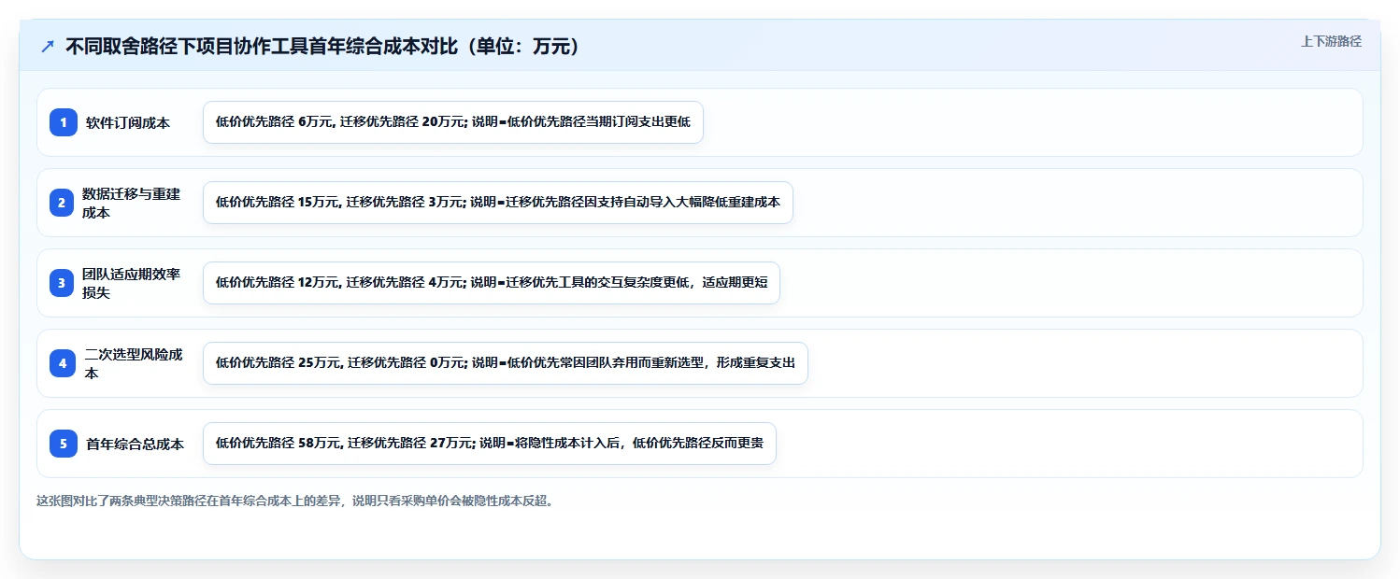The width and height of the screenshot is (1400, 579).
Task: Click the 上下游路径 label in the header
Action: [x=1331, y=41]
